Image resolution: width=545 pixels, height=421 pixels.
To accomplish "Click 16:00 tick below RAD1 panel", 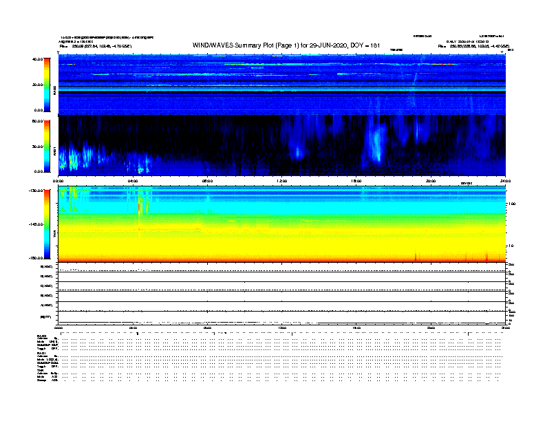I will coord(356,181).
